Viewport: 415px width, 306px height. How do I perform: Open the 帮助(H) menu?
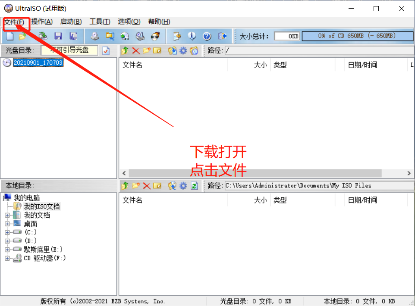pyautogui.click(x=159, y=22)
